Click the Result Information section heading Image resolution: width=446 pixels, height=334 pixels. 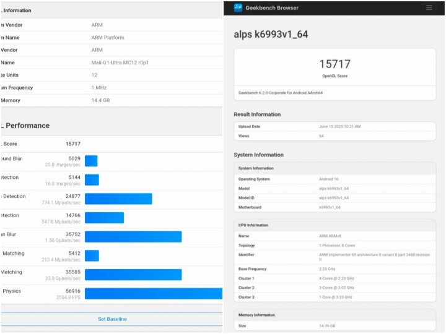(x=257, y=114)
